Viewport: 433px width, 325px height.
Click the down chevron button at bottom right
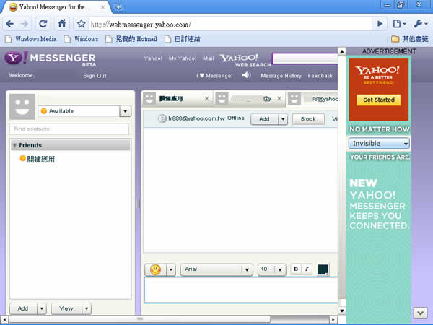tap(420, 313)
